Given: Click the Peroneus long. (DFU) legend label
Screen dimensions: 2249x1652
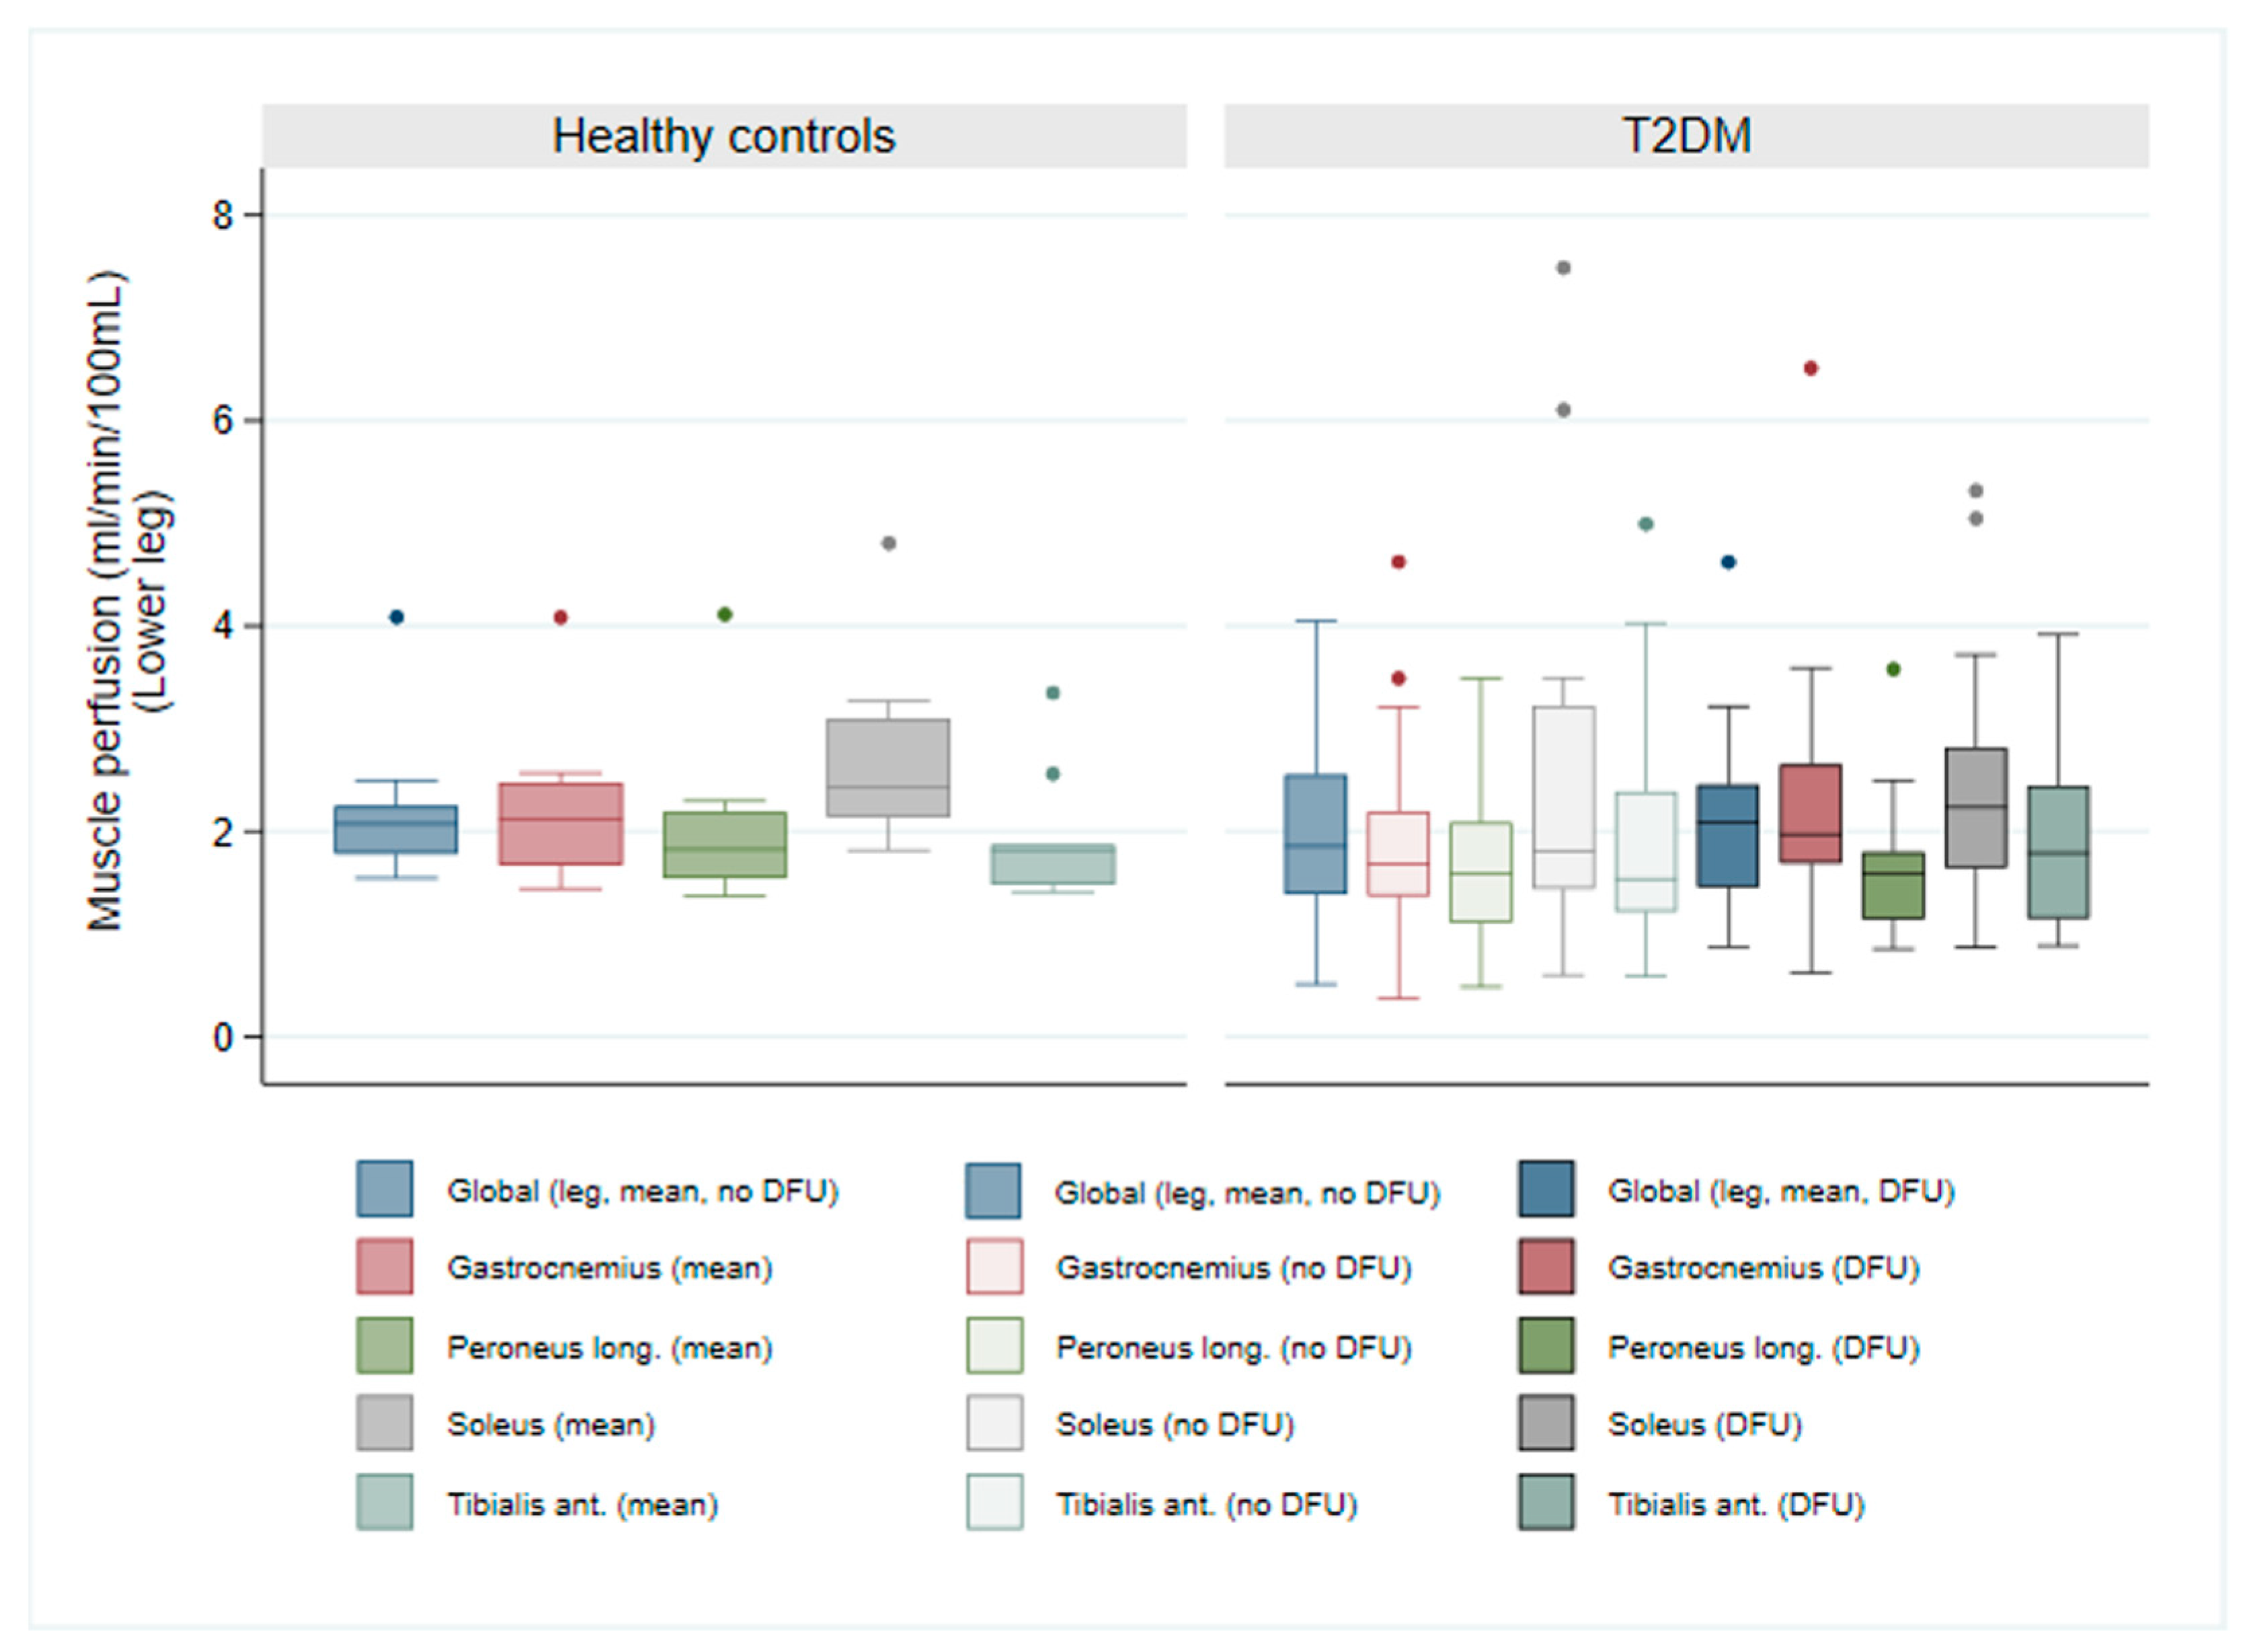Looking at the screenshot, I should (x=1763, y=1347).
